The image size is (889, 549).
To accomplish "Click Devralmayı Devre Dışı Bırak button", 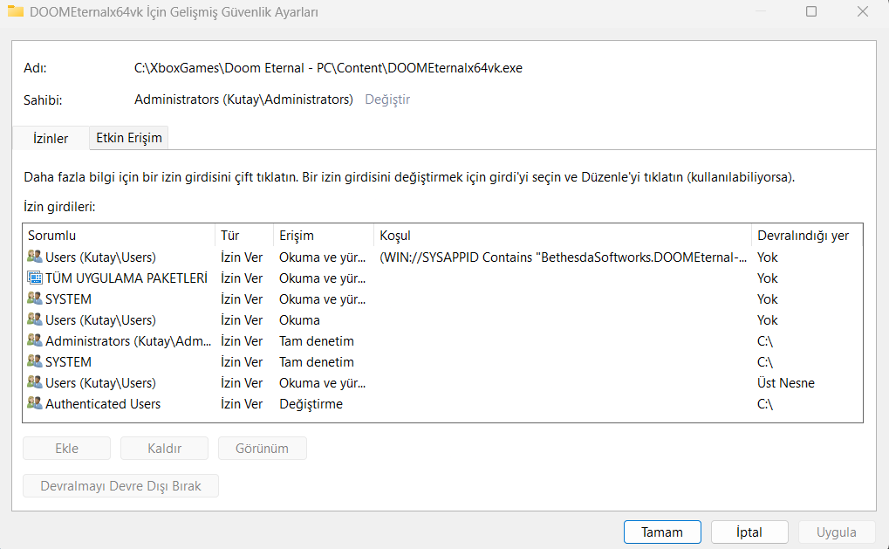I will click(x=120, y=486).
